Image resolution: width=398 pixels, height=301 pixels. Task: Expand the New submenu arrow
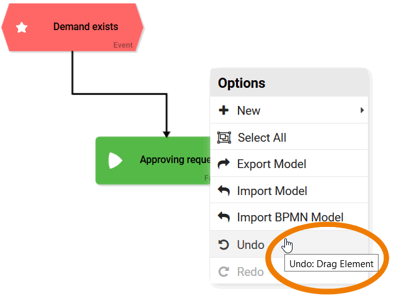pyautogui.click(x=362, y=110)
